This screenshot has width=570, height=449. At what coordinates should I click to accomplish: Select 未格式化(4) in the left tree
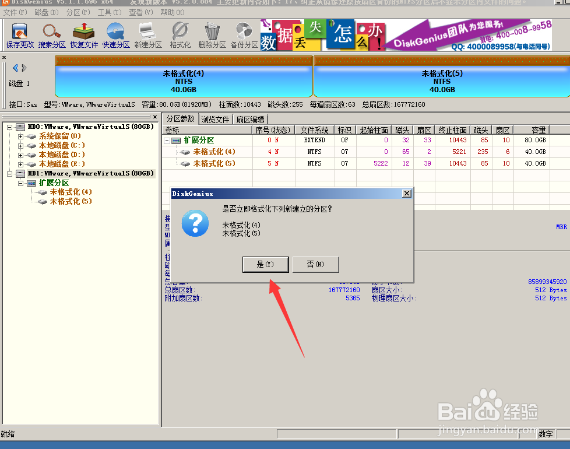point(71,192)
